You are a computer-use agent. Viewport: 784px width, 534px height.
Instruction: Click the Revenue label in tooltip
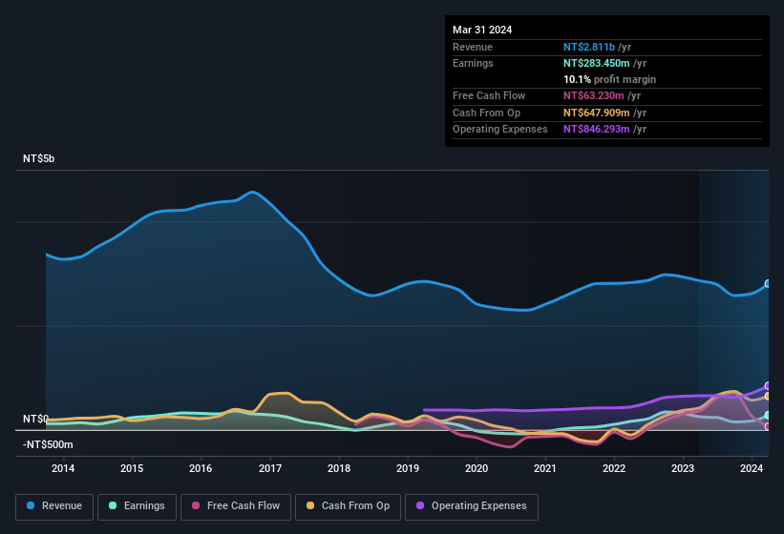click(x=473, y=47)
